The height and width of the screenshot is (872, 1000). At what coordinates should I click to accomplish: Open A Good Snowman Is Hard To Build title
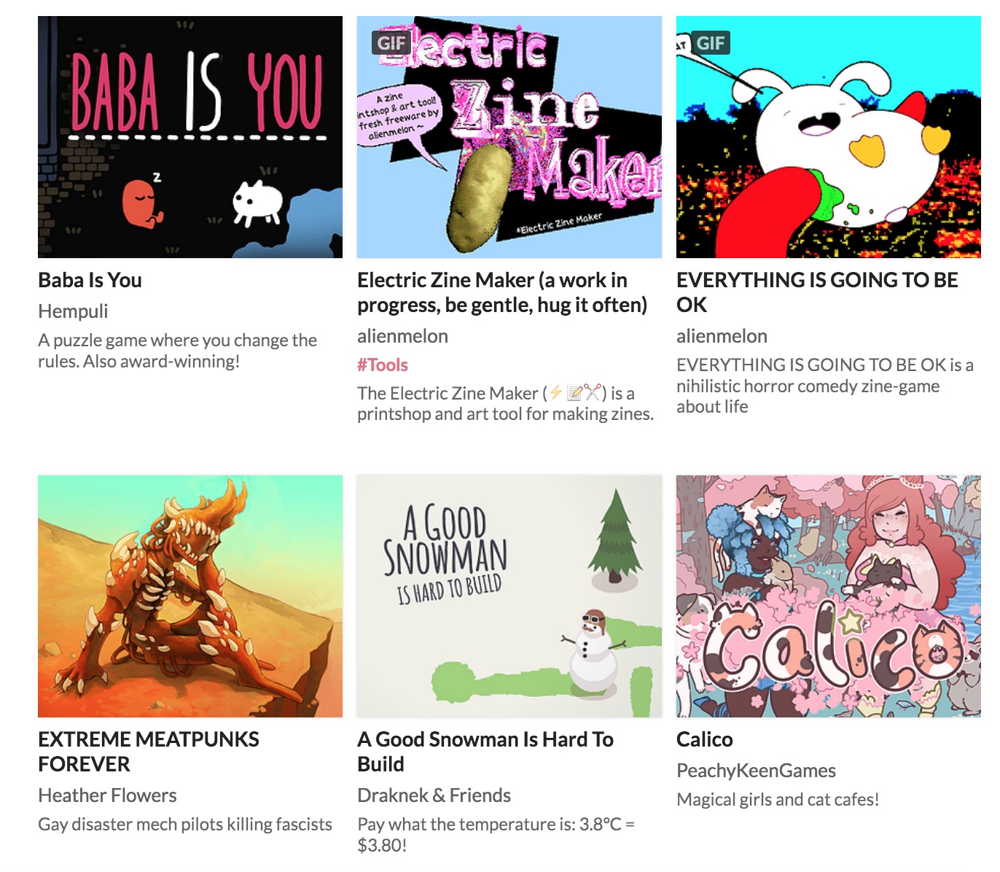coord(485,752)
